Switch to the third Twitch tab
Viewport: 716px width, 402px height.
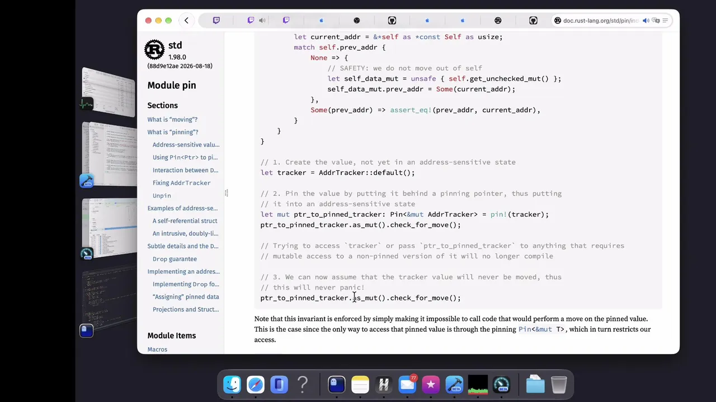(286, 21)
